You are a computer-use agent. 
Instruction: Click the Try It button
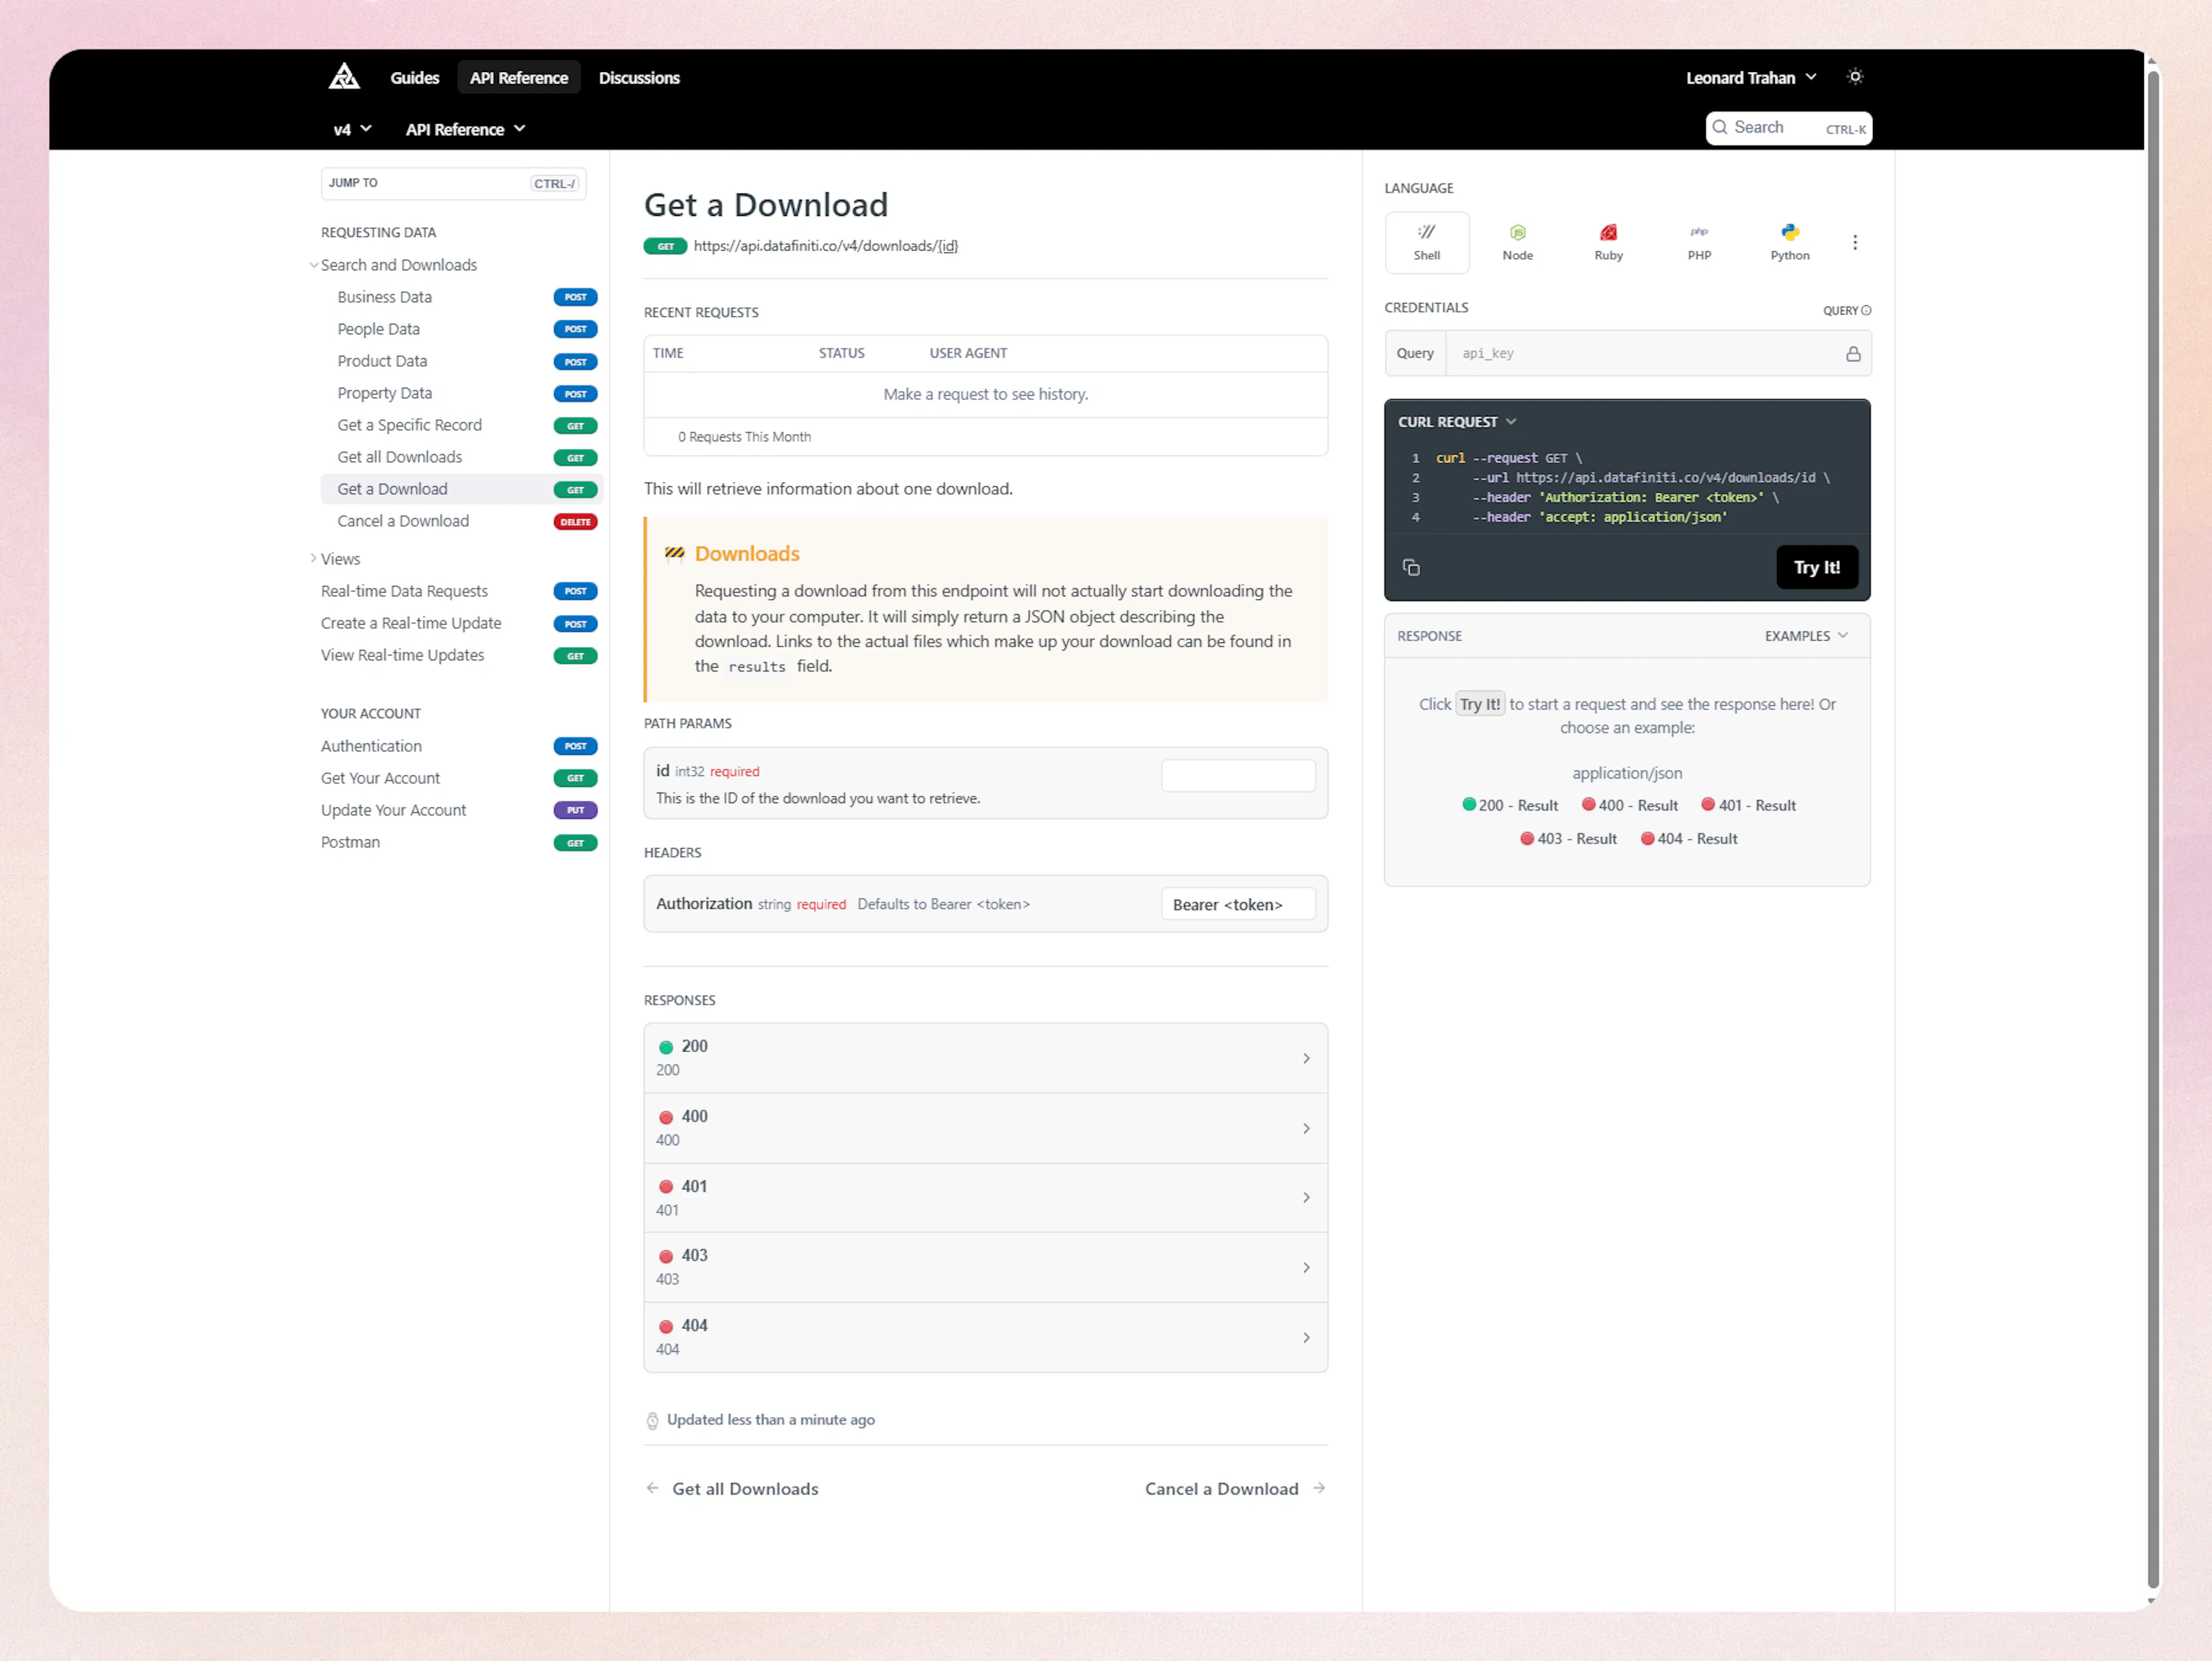[x=1817, y=567]
